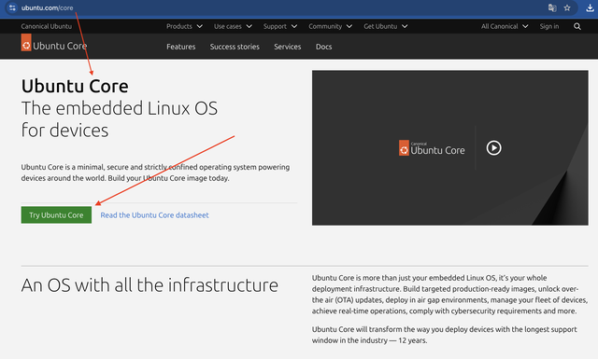Click the Try Ubuntu Core button

pyautogui.click(x=56, y=215)
